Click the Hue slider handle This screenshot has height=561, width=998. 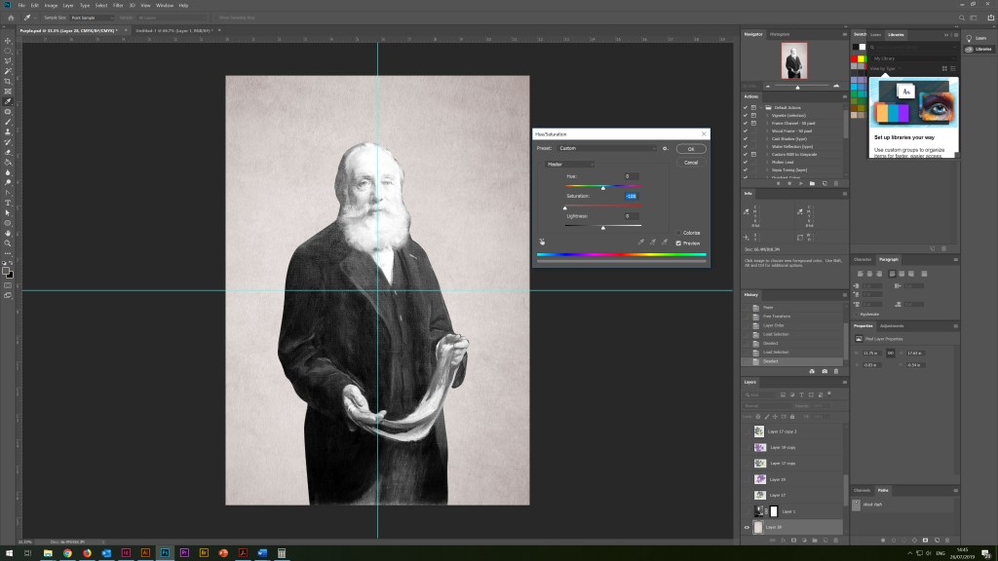coord(602,188)
